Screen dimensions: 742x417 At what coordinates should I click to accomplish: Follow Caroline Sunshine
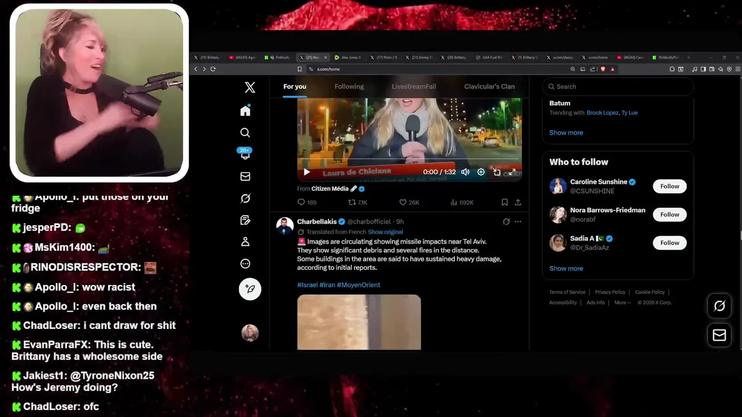[x=670, y=186]
